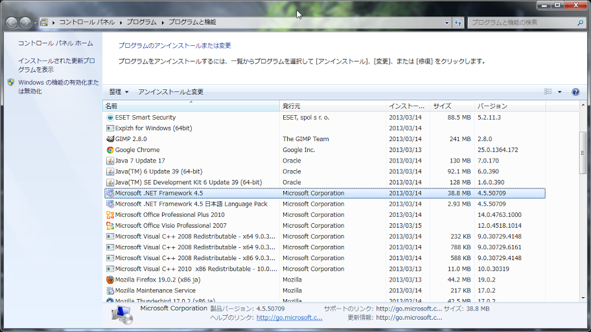Click the 2013/03/15 install date cell
Screen dimensions: 591x332
pos(405,225)
